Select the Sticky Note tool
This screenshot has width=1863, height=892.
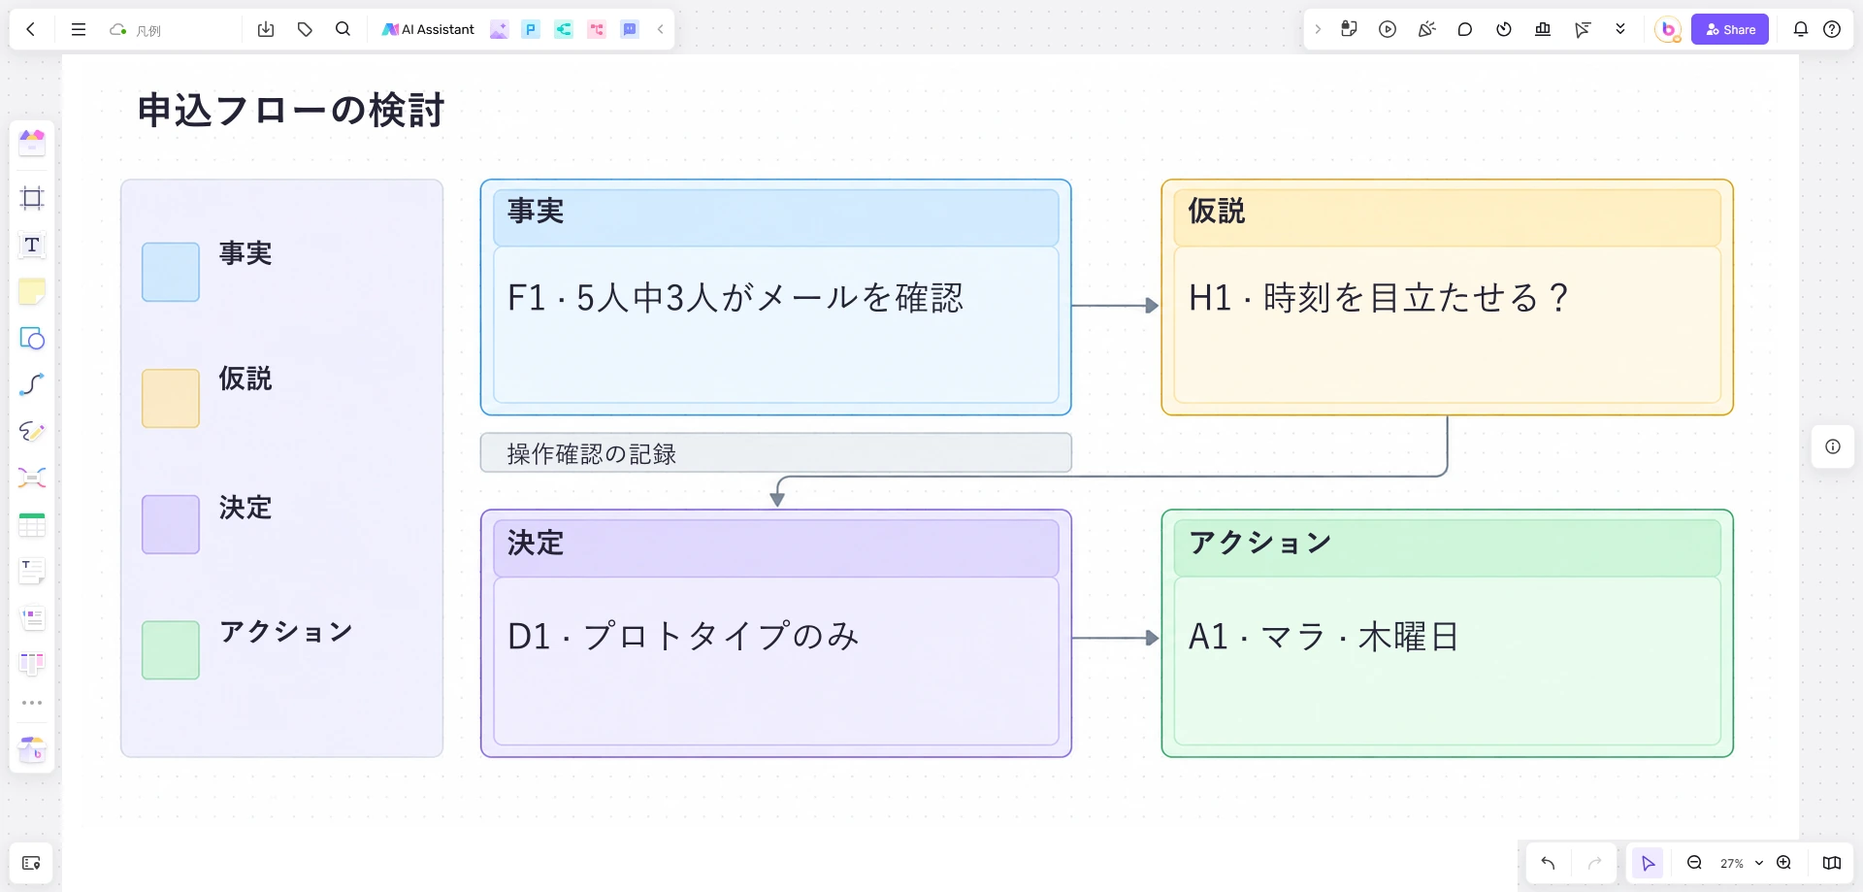click(32, 291)
